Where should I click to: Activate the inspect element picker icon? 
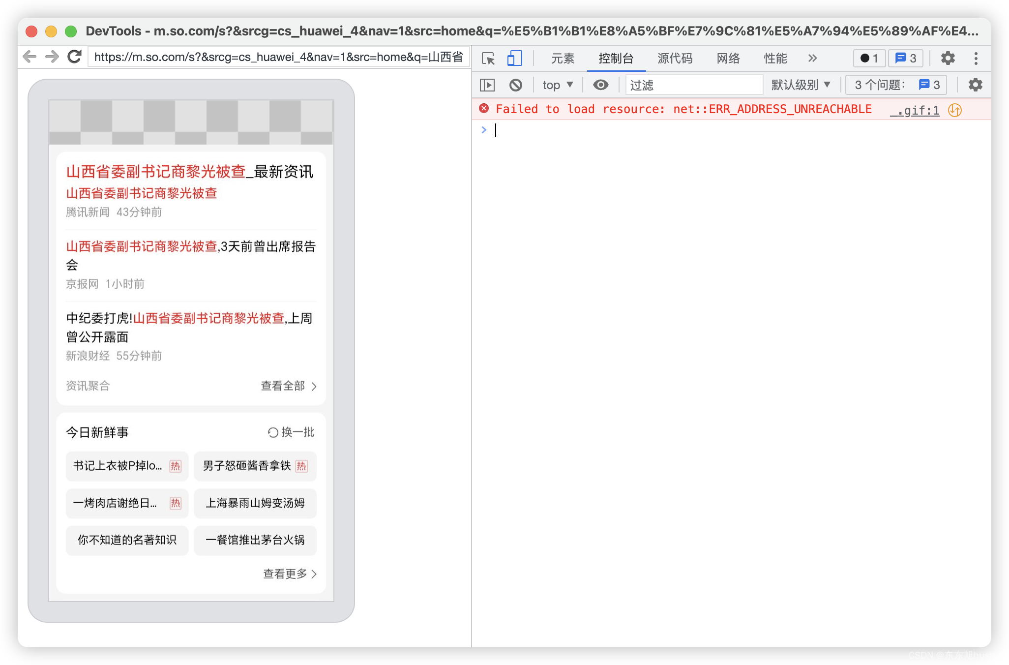[488, 59]
